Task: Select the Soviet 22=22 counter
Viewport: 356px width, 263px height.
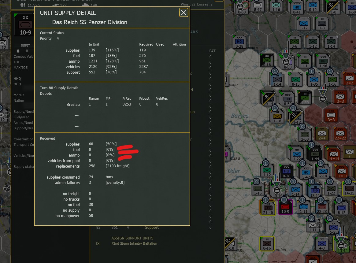Action: (340, 134)
